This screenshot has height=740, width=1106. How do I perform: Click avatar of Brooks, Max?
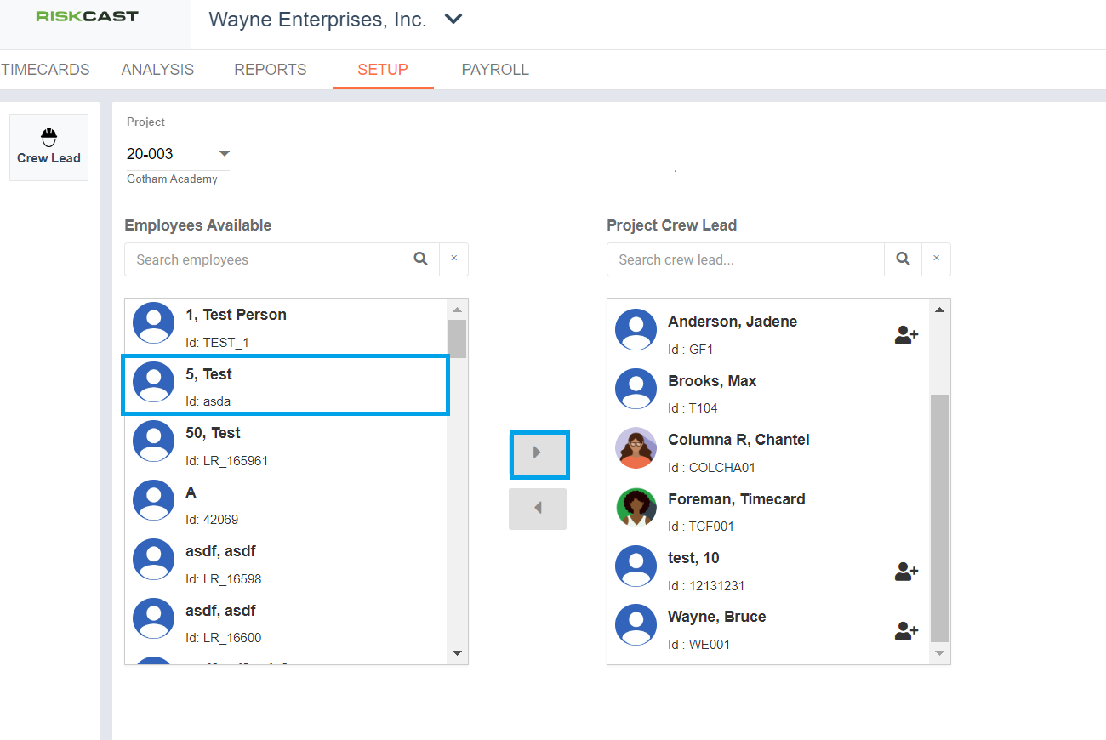click(636, 389)
